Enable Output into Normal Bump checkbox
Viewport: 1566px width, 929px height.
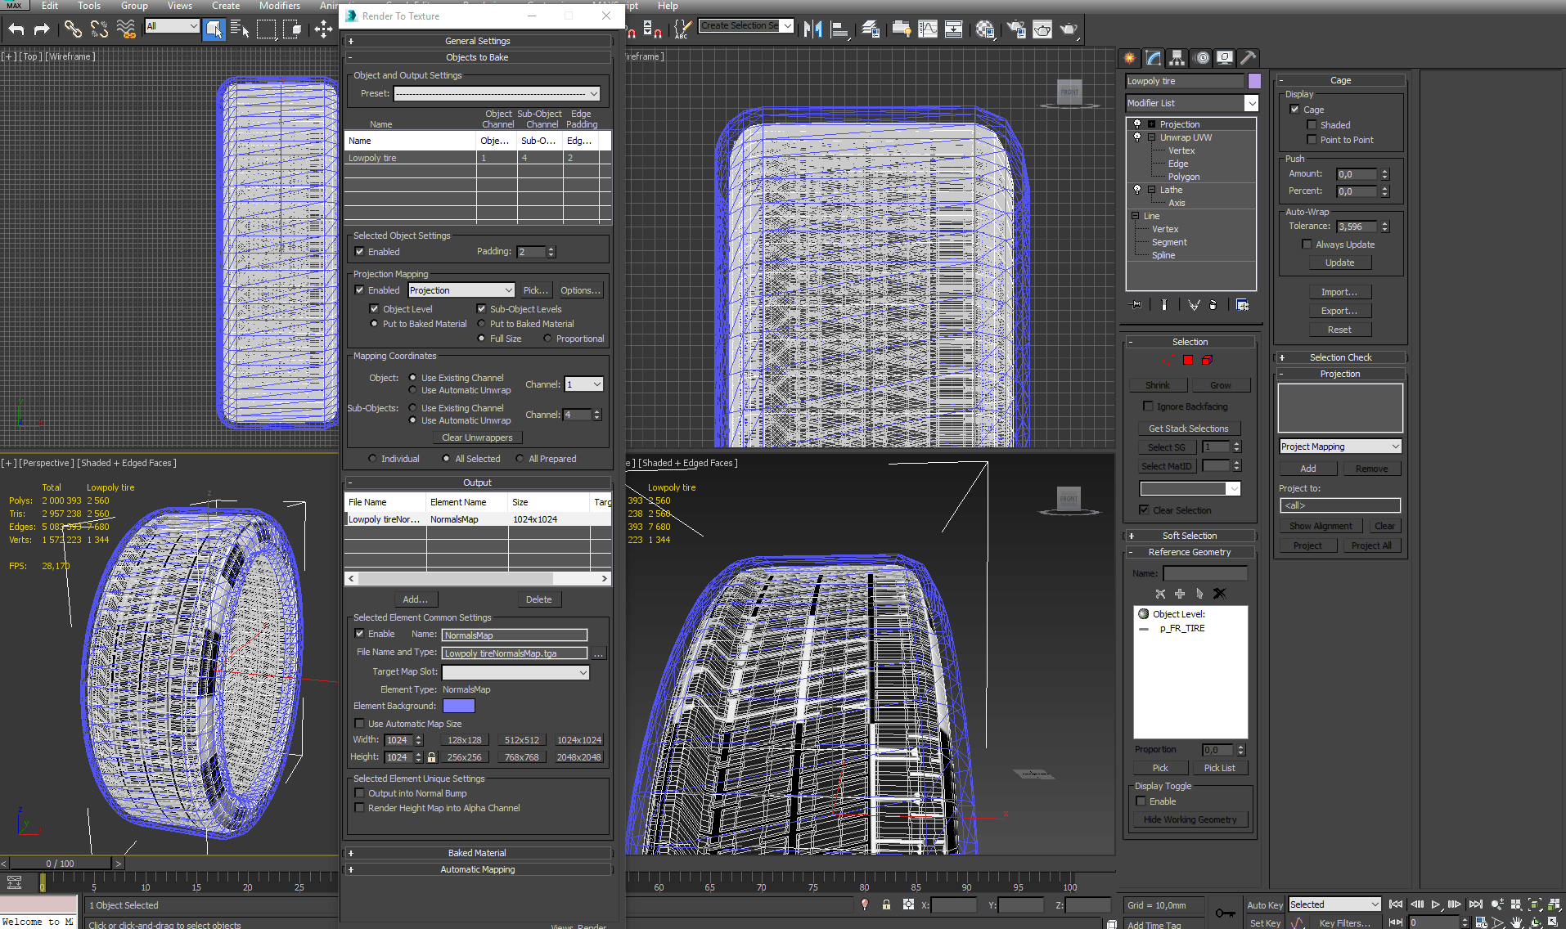pos(359,793)
